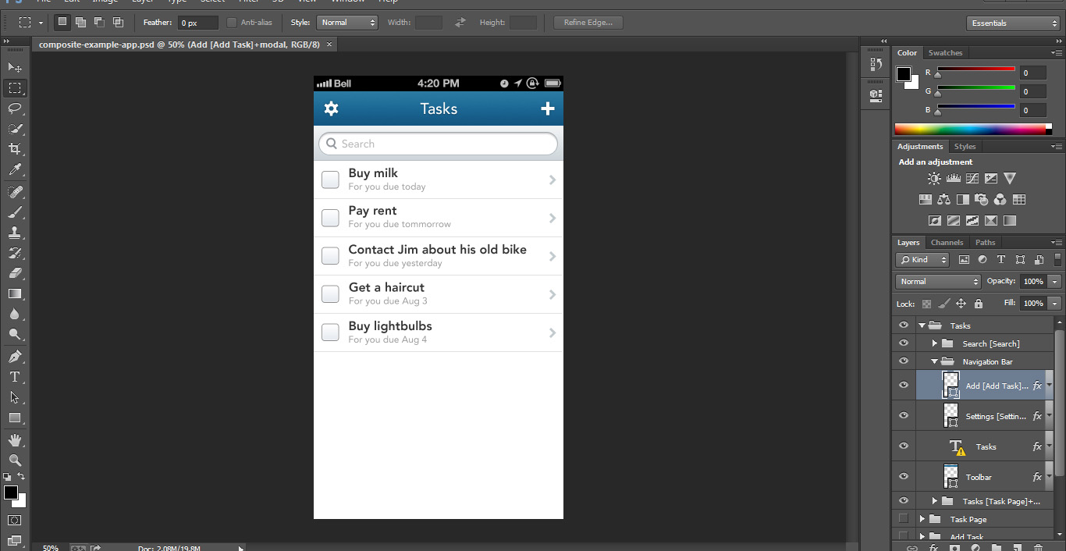Image resolution: width=1066 pixels, height=551 pixels.
Task: Activate the Horizontal Type tool
Action: click(x=16, y=376)
